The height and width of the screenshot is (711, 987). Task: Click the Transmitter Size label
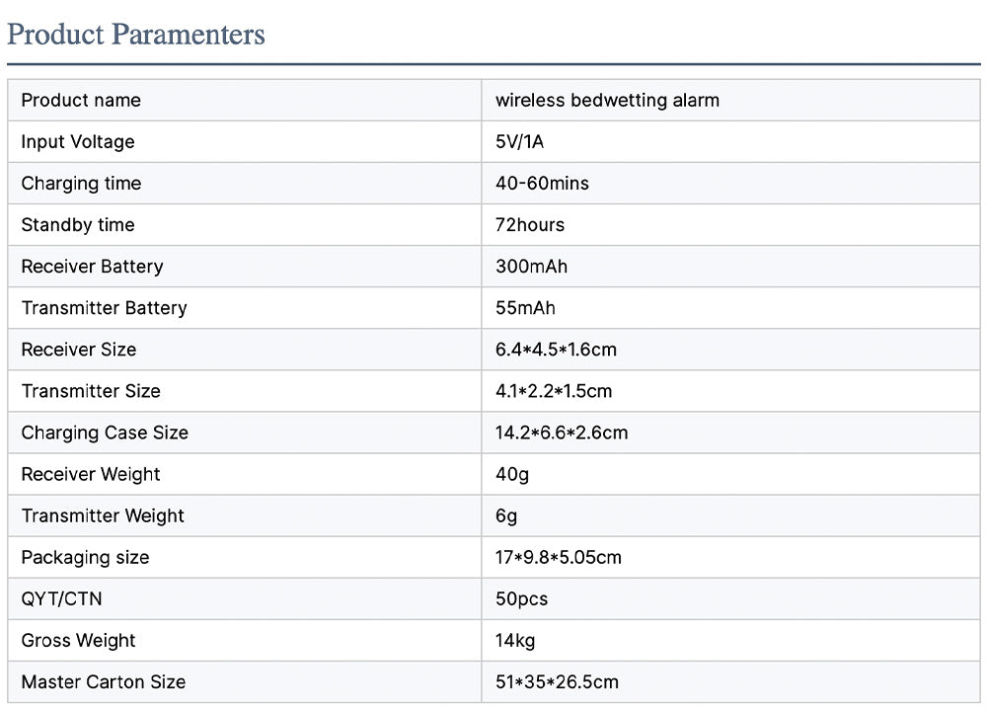91,391
